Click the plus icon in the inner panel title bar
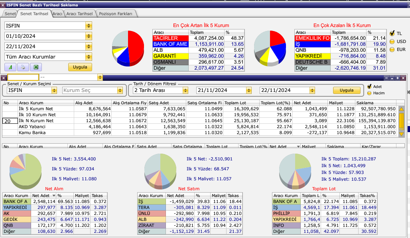The width and height of the screenshot is (410, 238). pos(398,78)
